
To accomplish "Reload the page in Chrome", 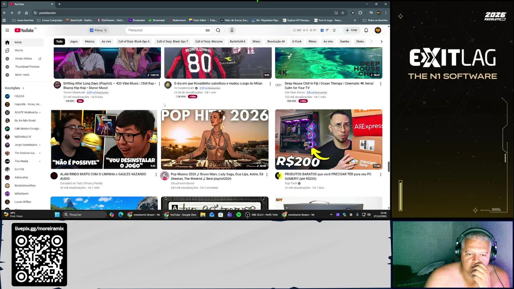I will coord(19,13).
